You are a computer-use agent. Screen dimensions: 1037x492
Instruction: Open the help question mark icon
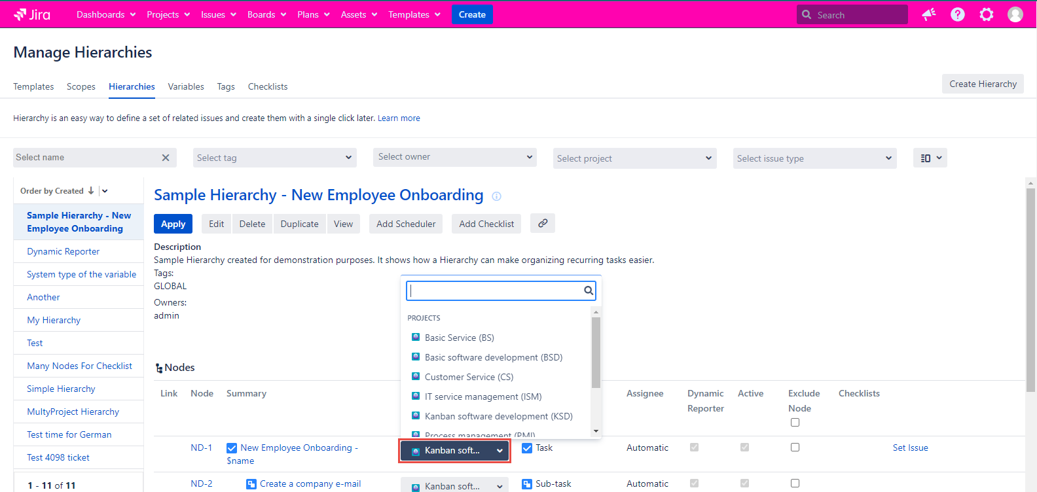pyautogui.click(x=957, y=14)
